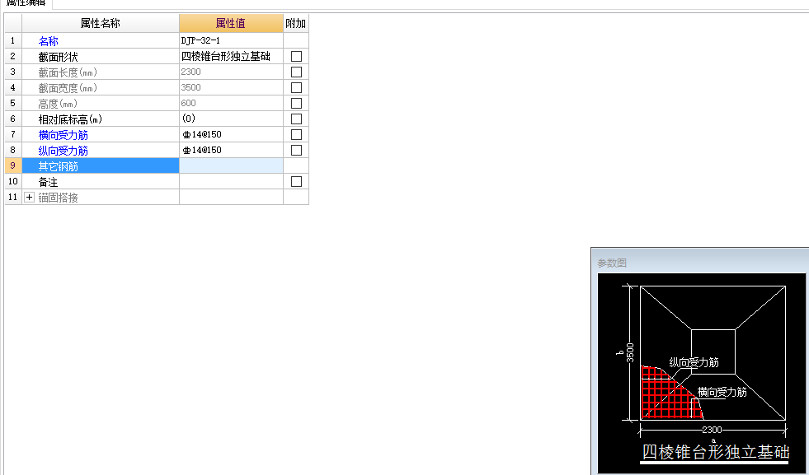
Task: Click the 属性名称 column header
Action: pos(101,23)
